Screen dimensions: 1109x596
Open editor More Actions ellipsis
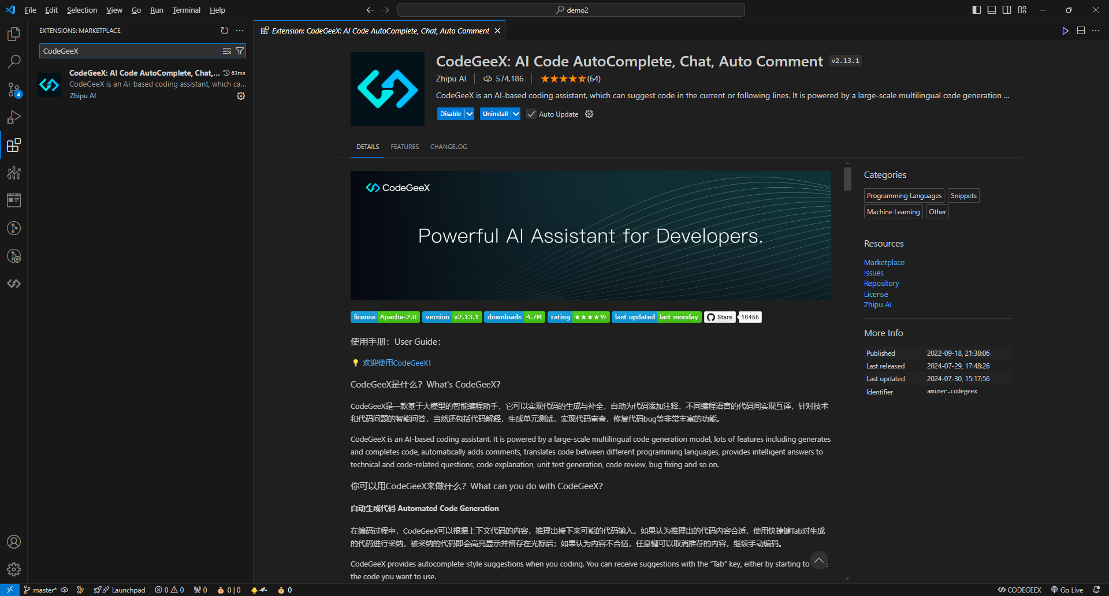(1096, 31)
